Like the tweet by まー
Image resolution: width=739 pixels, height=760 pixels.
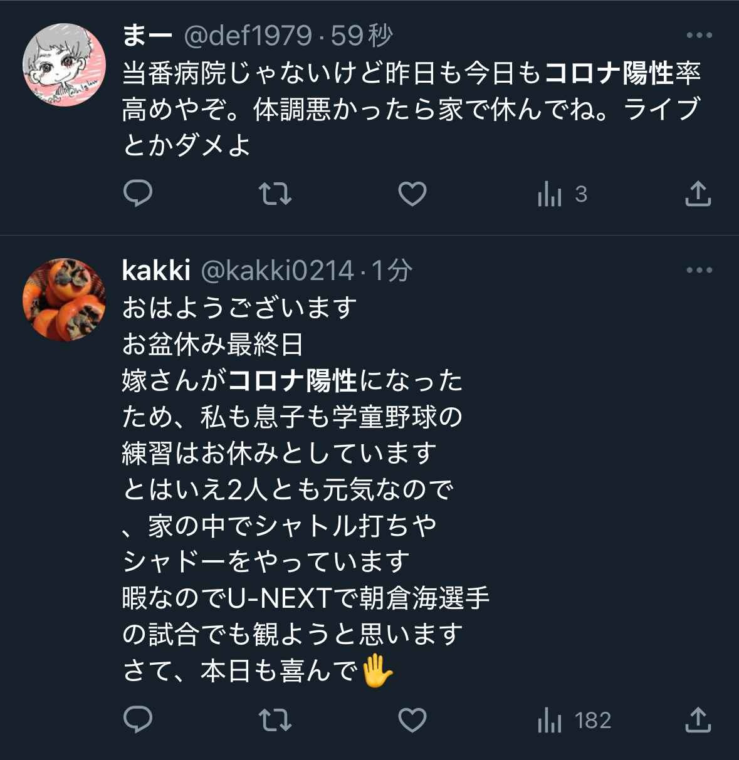tap(412, 194)
